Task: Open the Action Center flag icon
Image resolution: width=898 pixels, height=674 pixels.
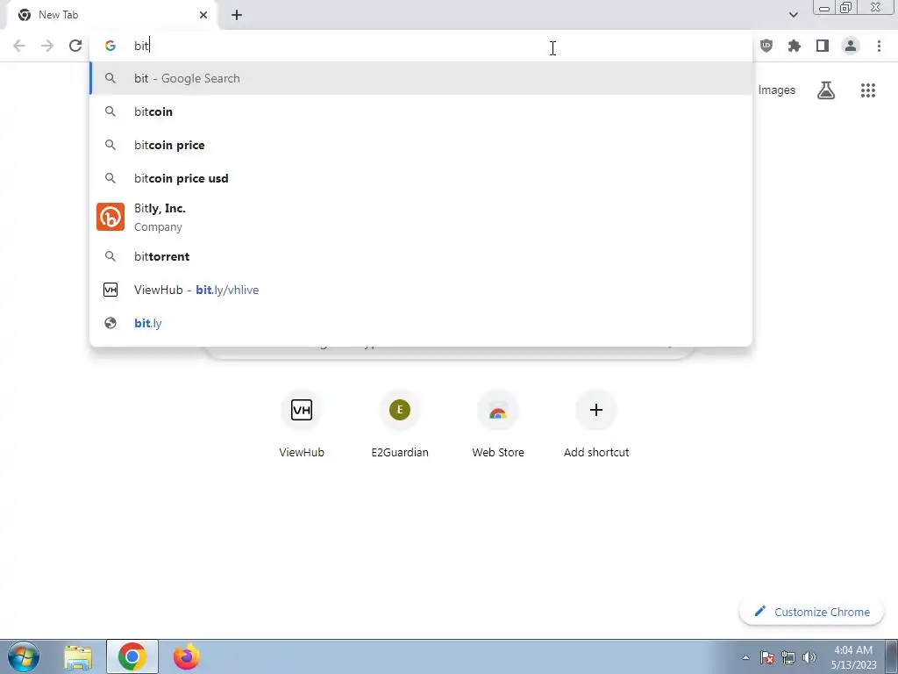Action: tap(767, 657)
